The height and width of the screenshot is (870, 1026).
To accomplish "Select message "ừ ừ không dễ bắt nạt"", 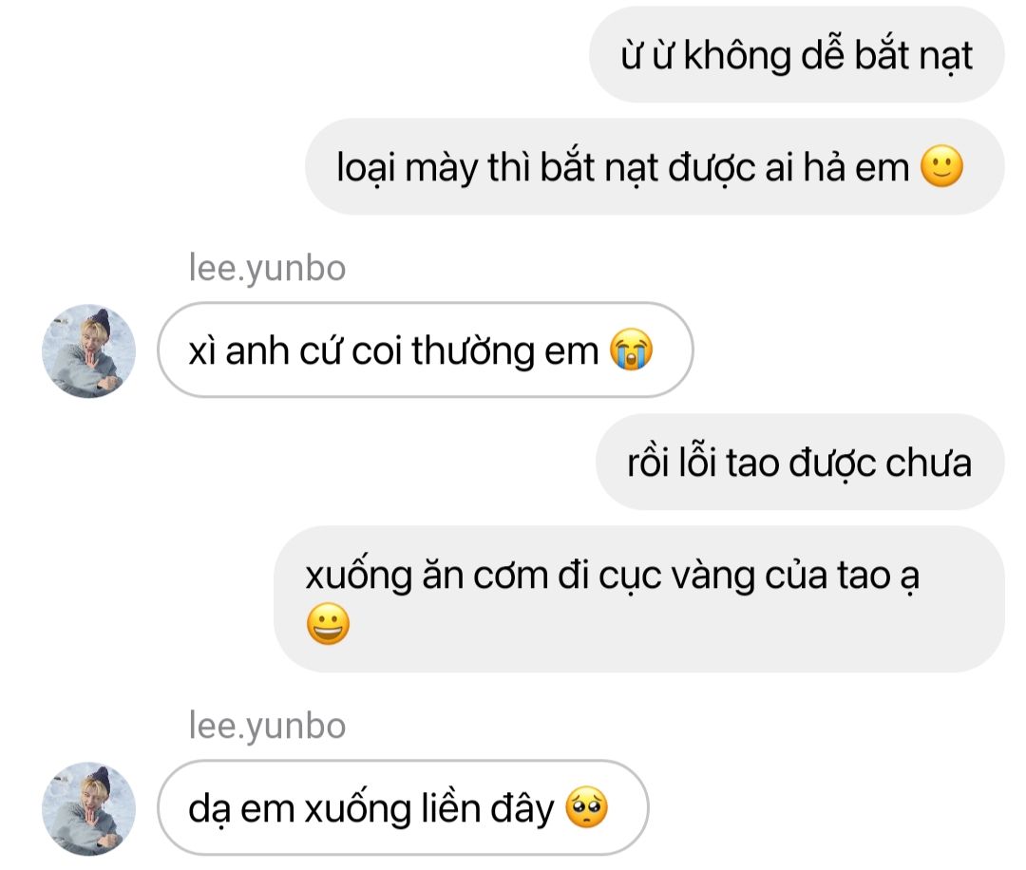I will click(796, 54).
